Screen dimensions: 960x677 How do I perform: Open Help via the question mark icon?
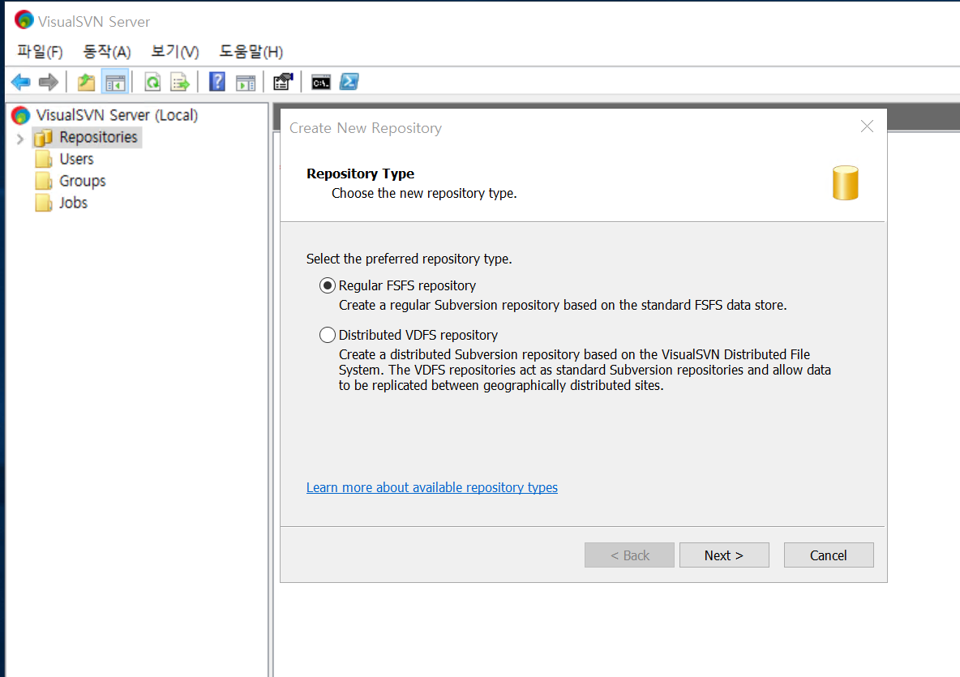click(x=217, y=81)
